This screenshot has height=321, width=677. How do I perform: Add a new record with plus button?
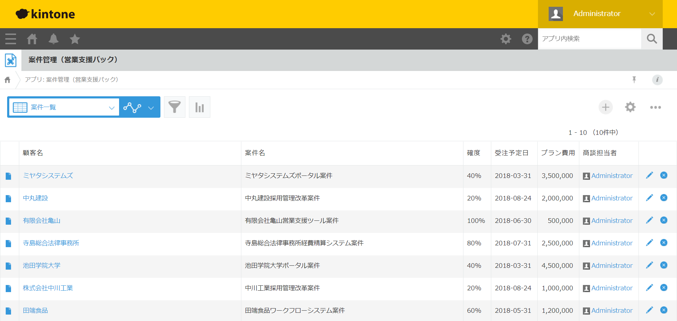606,107
